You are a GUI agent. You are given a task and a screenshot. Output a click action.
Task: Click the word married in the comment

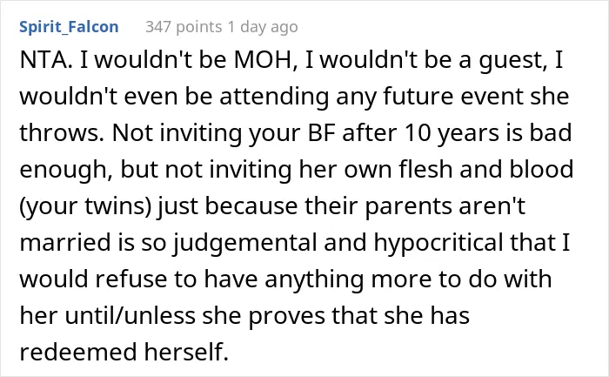66,243
